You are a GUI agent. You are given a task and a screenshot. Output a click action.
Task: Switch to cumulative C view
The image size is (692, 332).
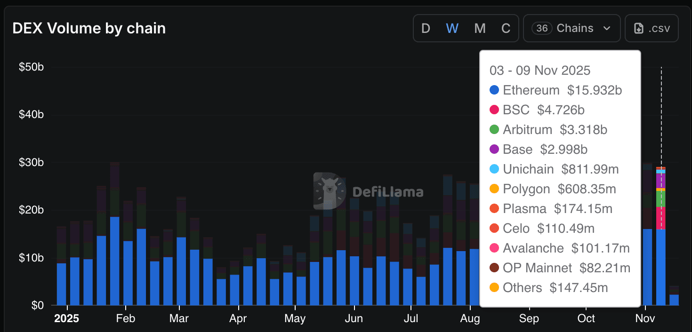point(506,29)
